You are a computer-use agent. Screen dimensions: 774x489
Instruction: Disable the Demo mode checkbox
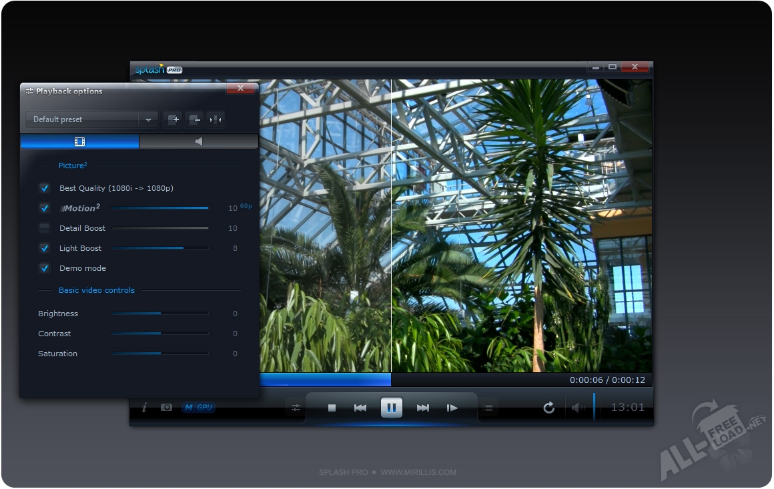(45, 268)
